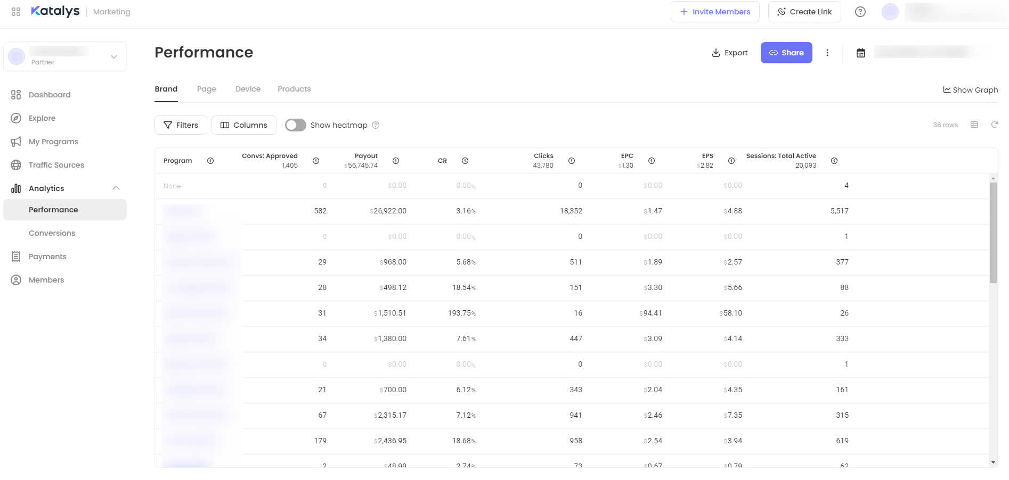Open the app grid launcher icon

[x=16, y=12]
